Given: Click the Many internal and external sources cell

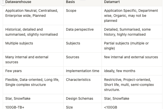Looking at the screenshot, I should [33, 60].
